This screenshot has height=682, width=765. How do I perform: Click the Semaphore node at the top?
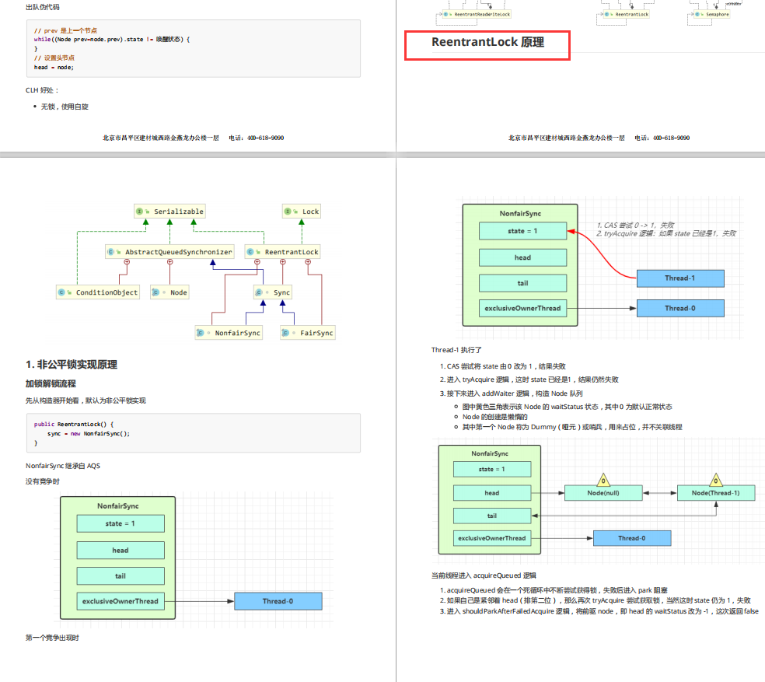click(x=712, y=14)
